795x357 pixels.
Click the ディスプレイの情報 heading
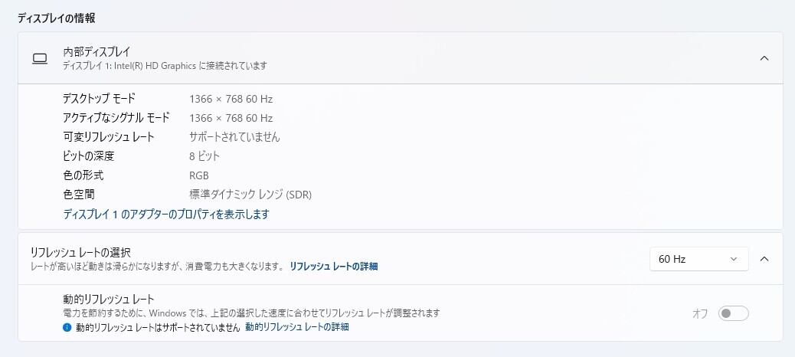tap(57, 18)
